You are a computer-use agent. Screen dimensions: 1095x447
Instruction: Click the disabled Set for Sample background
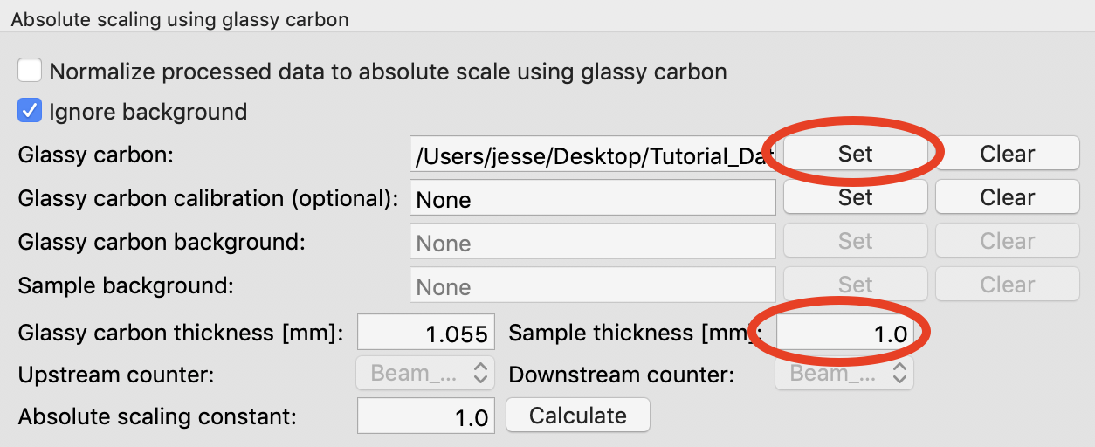tap(855, 285)
